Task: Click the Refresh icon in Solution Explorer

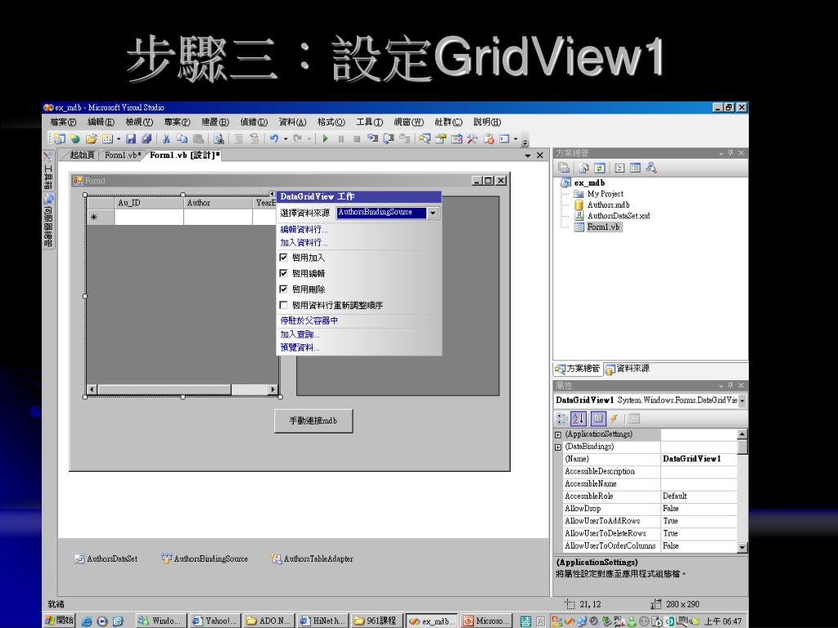Action: [x=600, y=168]
